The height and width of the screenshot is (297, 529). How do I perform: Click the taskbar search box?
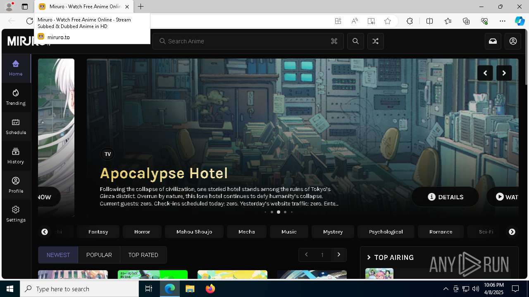click(79, 289)
